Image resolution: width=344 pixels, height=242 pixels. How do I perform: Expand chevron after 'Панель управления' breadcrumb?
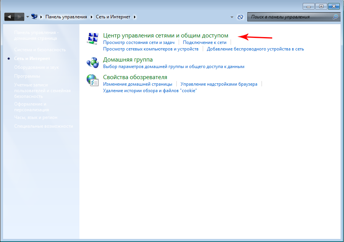coord(91,17)
